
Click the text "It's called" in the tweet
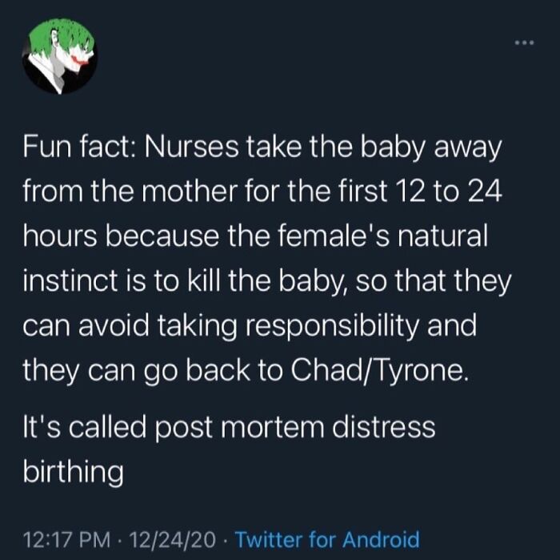[x=85, y=427]
